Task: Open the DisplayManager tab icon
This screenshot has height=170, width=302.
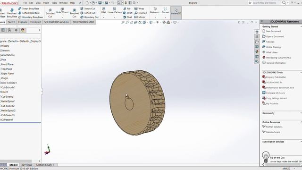Action: click(23, 30)
